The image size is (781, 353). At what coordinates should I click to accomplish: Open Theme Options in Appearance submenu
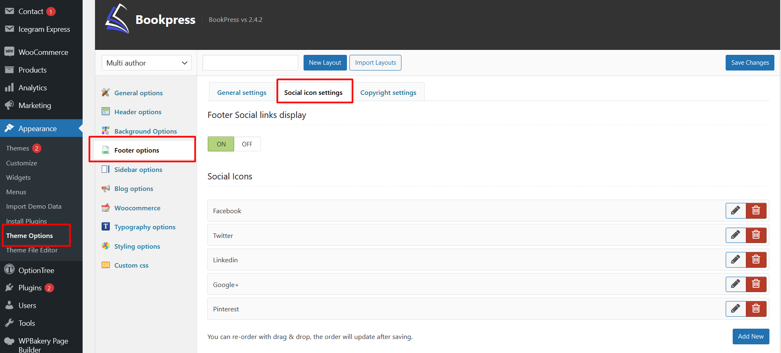(29, 235)
